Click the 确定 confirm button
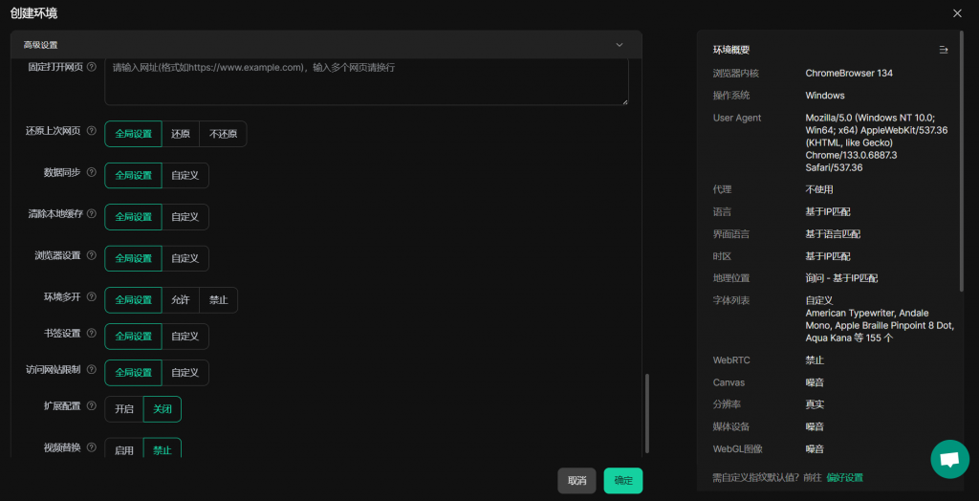 pyautogui.click(x=623, y=481)
